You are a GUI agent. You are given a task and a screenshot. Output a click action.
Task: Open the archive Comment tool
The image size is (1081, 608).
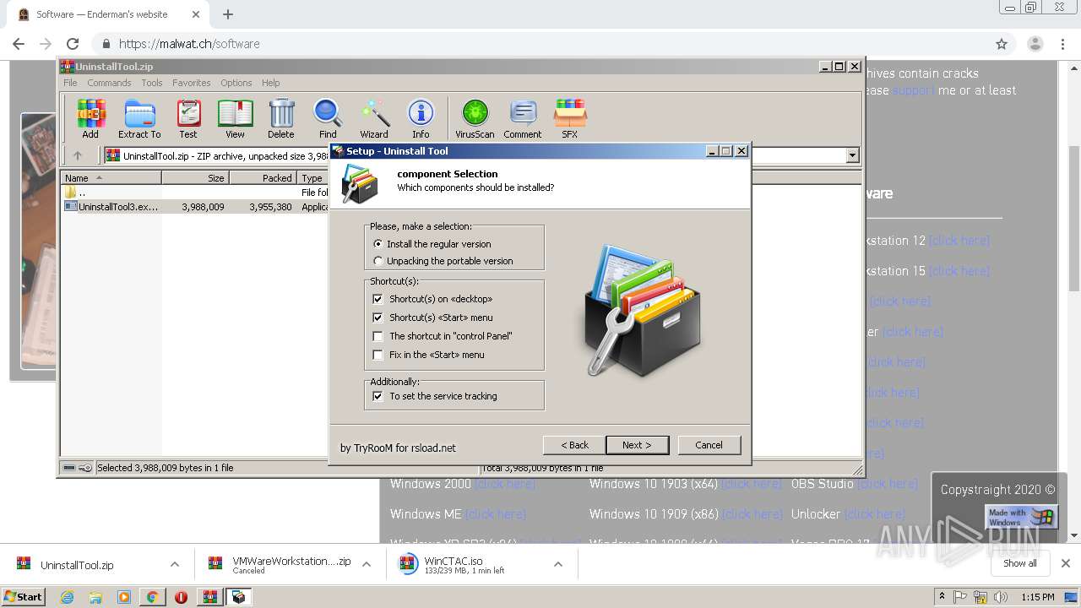(x=523, y=118)
